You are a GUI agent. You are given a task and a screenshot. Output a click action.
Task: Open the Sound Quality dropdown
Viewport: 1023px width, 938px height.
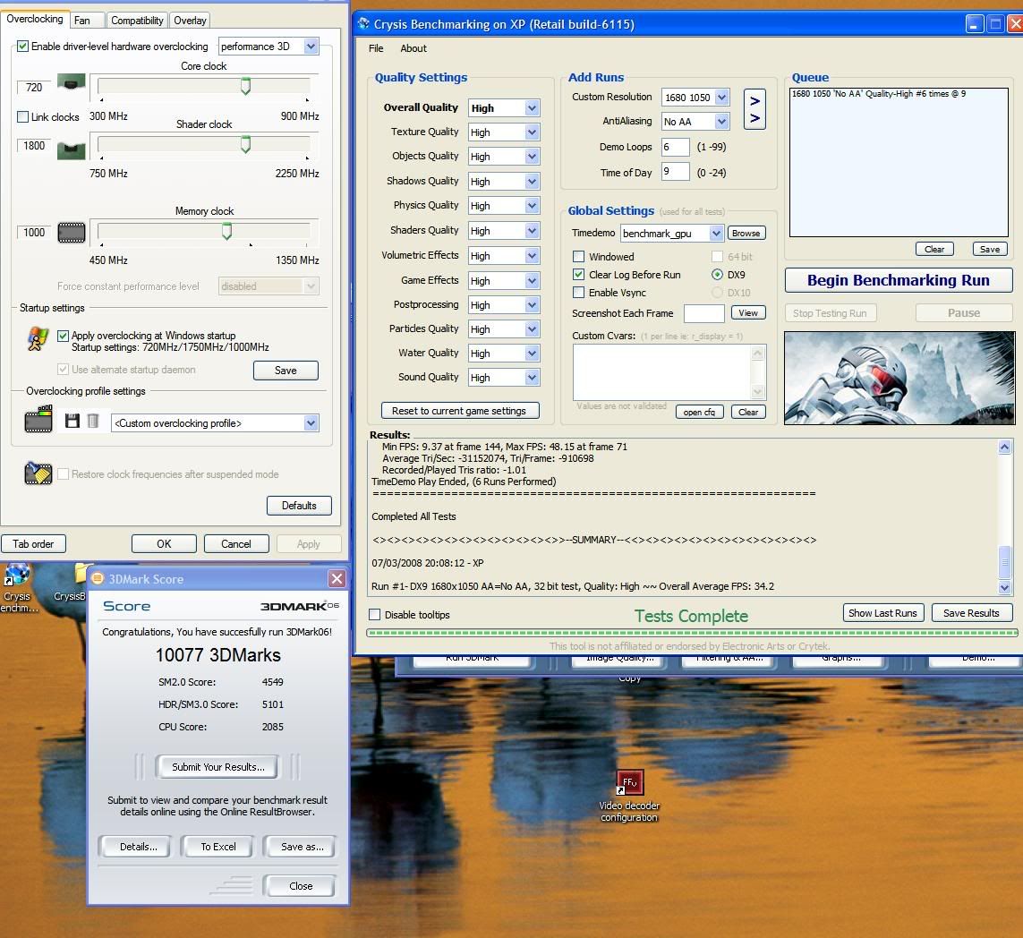pyautogui.click(x=504, y=378)
